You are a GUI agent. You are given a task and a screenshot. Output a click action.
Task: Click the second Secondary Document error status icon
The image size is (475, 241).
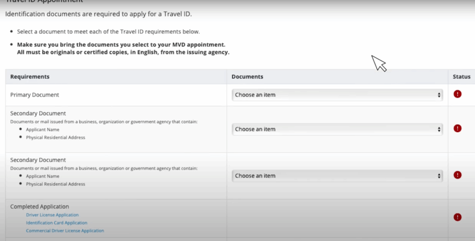click(x=457, y=175)
